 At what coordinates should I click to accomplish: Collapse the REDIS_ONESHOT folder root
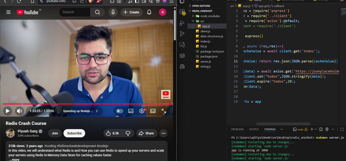pyautogui.click(x=207, y=11)
